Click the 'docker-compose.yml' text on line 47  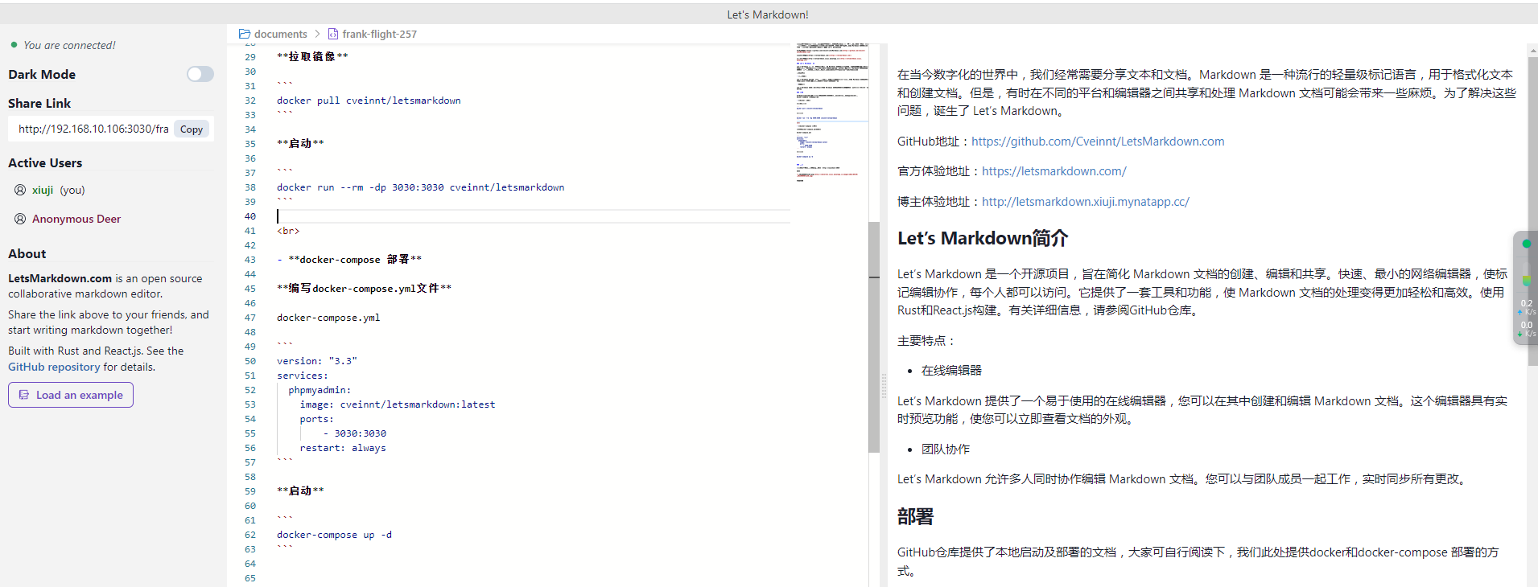pyautogui.click(x=328, y=318)
